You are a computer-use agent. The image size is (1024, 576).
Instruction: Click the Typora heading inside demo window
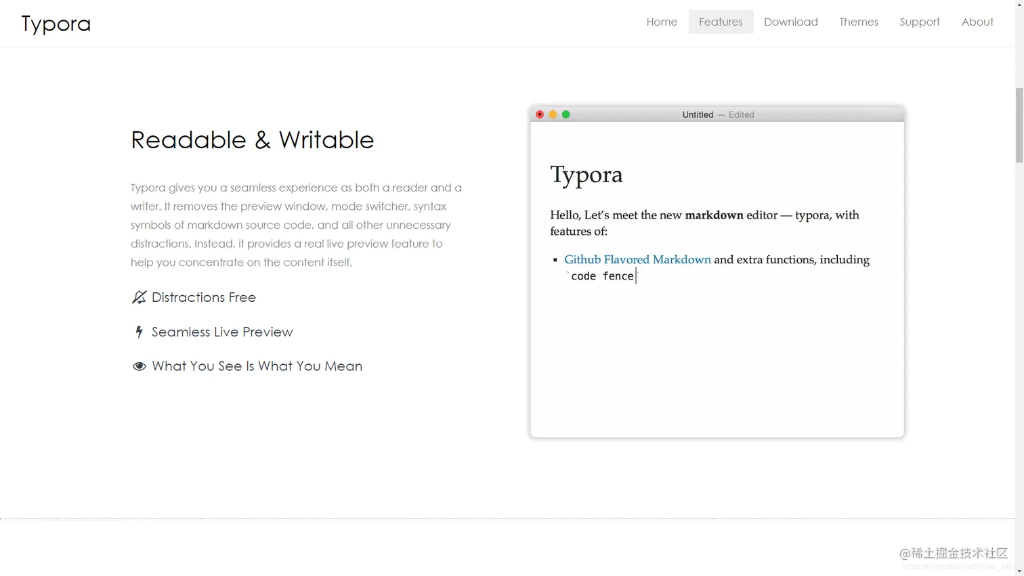[586, 175]
